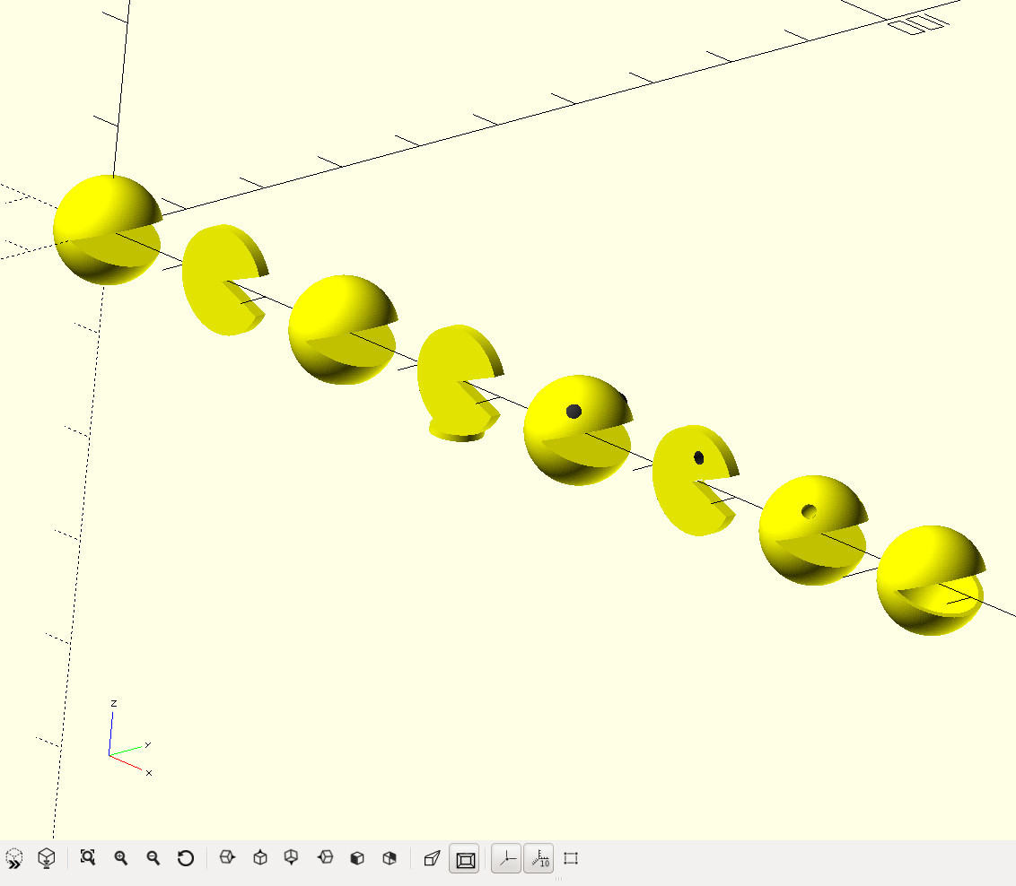Zoom in using the plus magnifier
The width and height of the screenshot is (1016, 886).
(x=120, y=858)
